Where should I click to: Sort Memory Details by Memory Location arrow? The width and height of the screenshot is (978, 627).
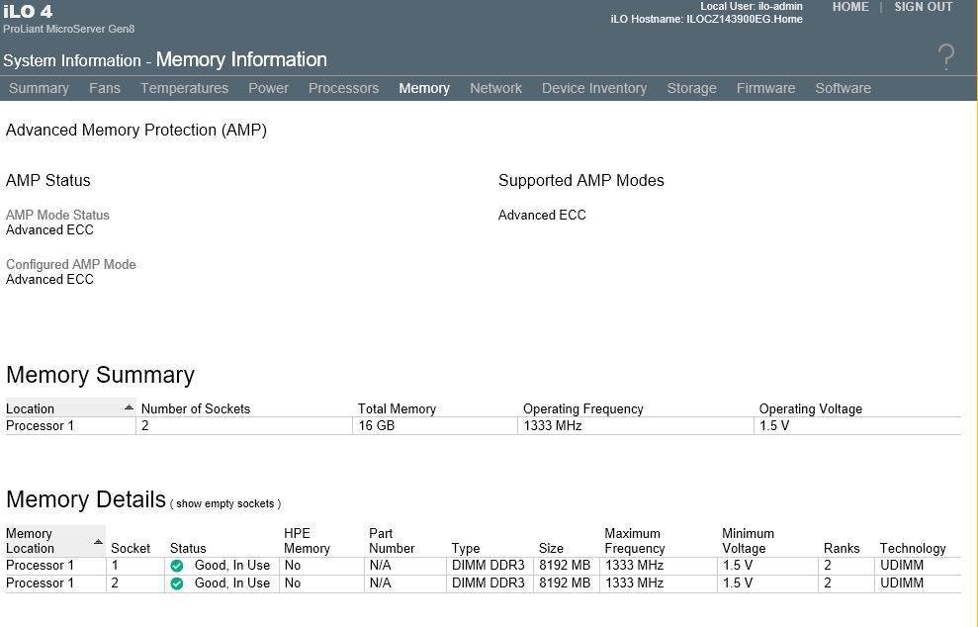click(98, 542)
